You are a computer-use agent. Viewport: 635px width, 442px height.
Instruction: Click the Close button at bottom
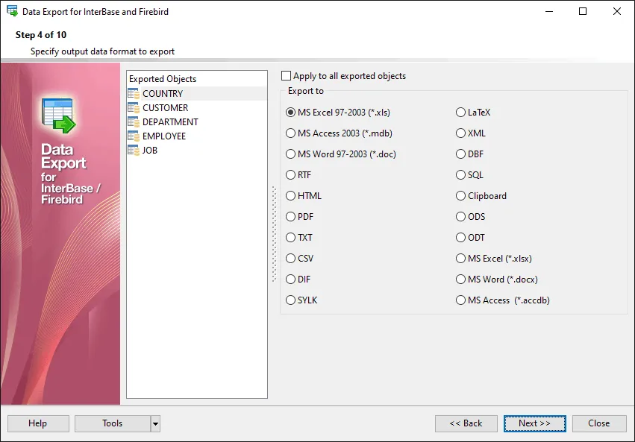coord(599,423)
